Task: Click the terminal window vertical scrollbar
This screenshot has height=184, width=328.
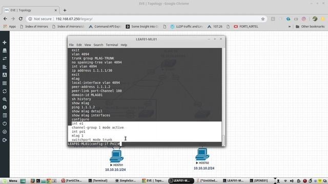Action: [223, 97]
